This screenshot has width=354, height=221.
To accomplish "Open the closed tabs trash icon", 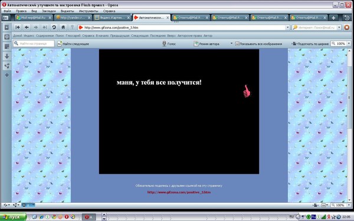I will coord(347,18).
